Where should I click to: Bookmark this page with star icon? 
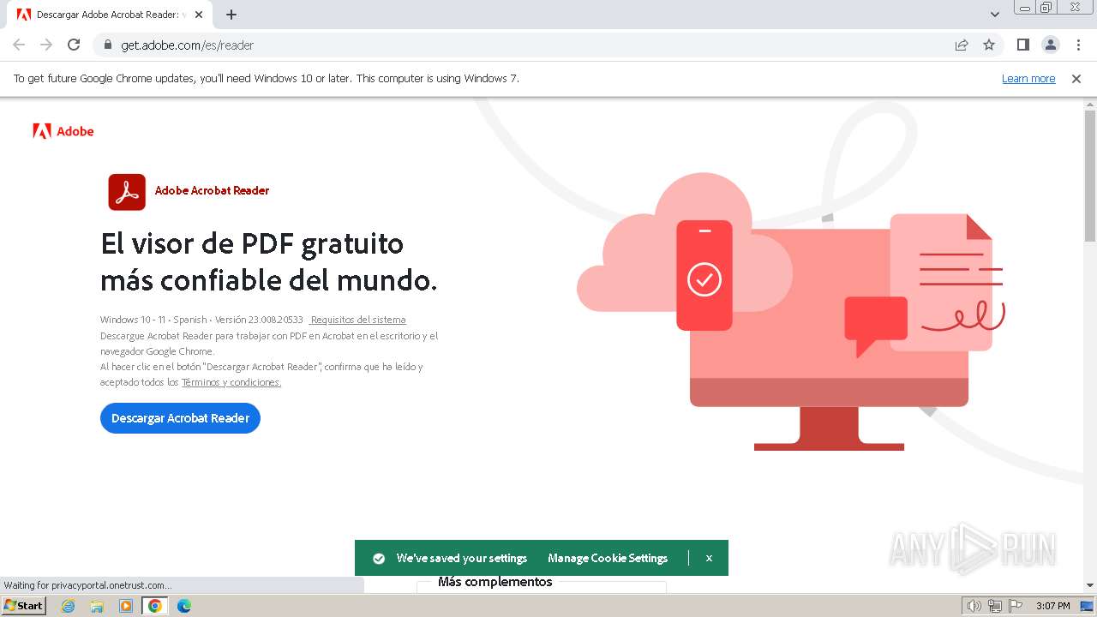coord(989,45)
